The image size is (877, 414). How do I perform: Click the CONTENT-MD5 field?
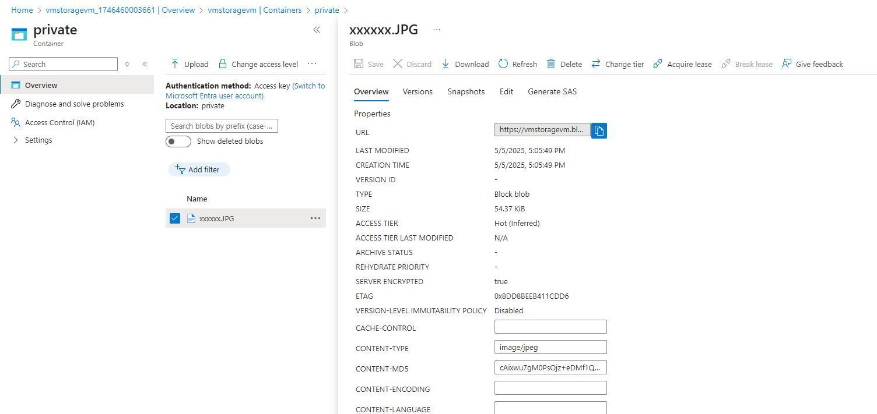pyautogui.click(x=550, y=367)
